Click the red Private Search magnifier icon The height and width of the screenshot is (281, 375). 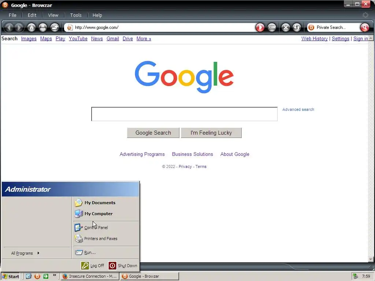tap(364, 27)
